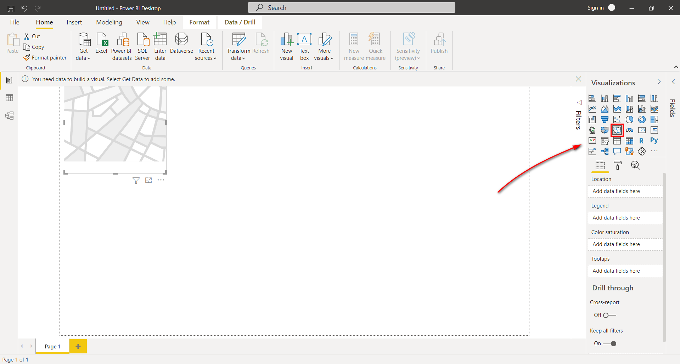Select the Gauge visualization

coord(630,130)
